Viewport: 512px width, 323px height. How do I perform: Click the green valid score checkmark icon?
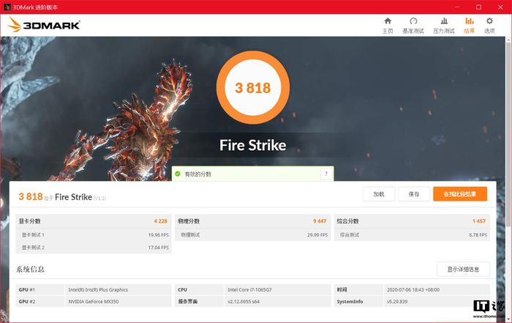tap(178, 174)
